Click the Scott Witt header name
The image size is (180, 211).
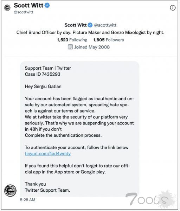coord(29,5)
